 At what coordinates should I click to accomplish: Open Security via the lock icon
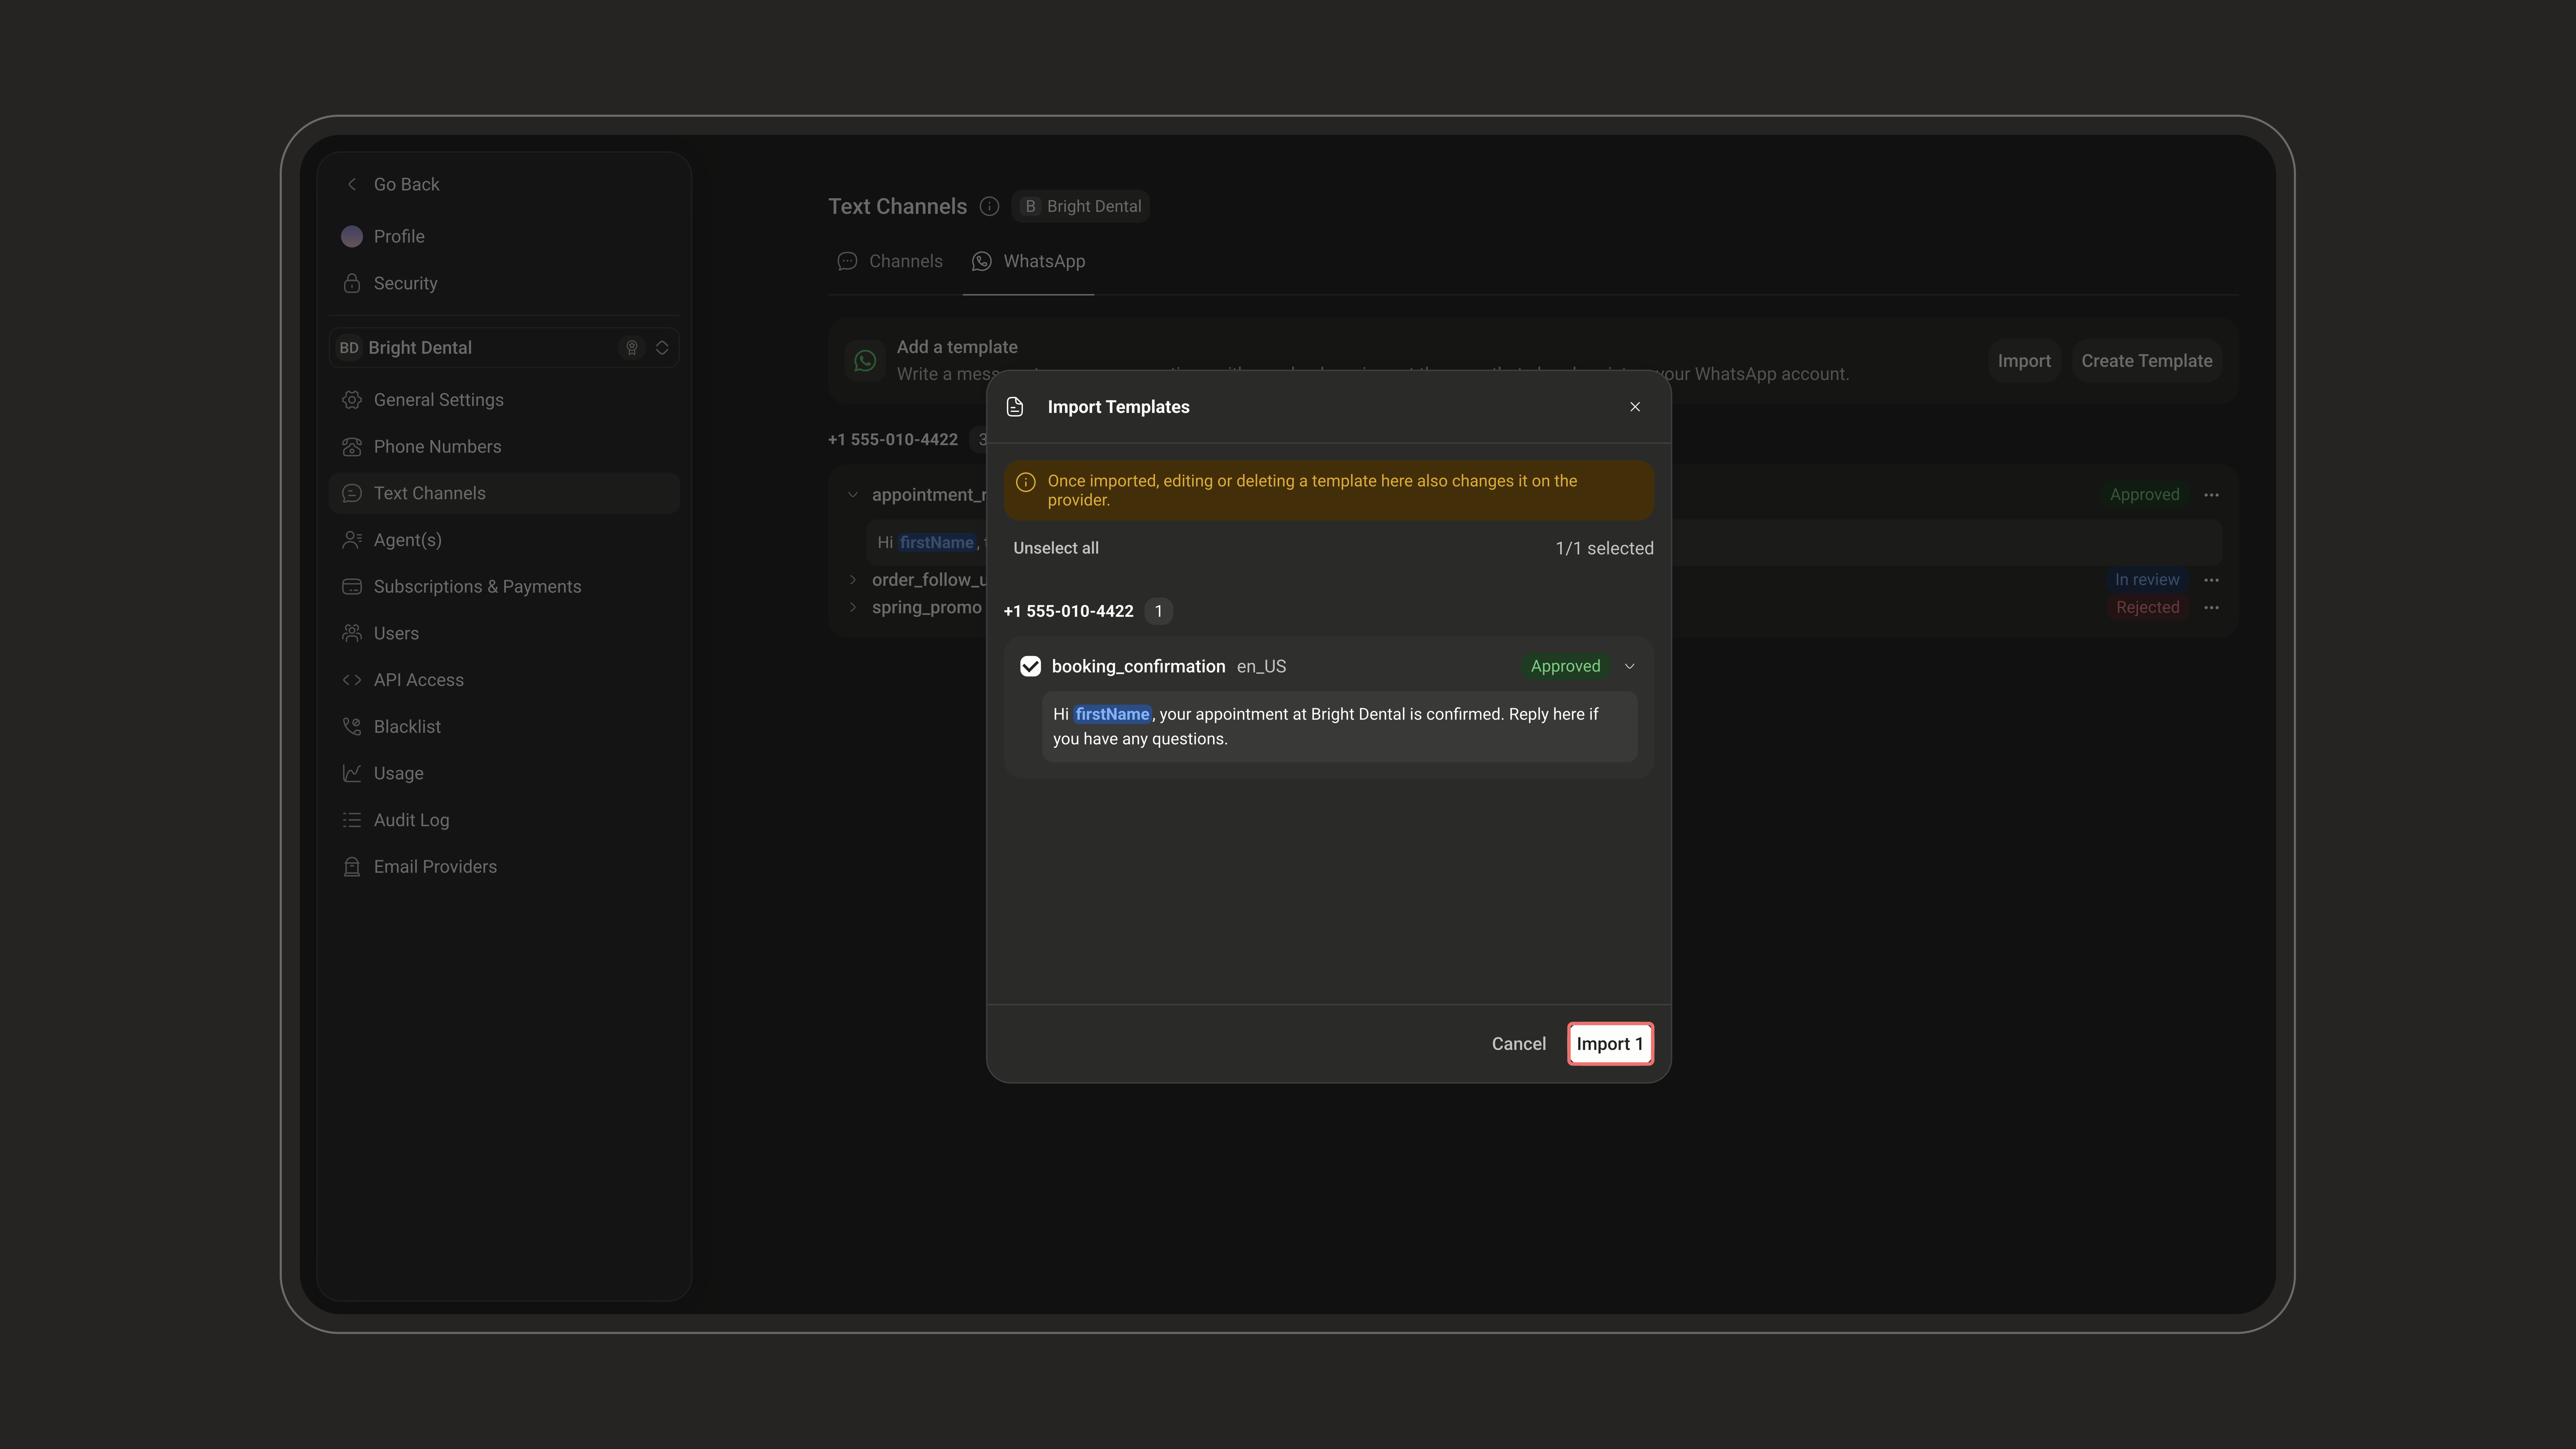pos(352,283)
